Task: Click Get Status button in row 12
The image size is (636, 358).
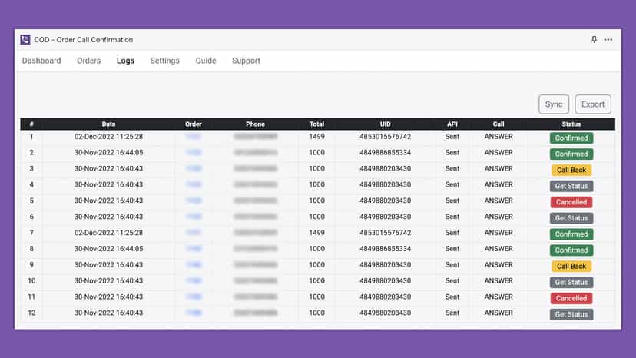Action: [571, 314]
